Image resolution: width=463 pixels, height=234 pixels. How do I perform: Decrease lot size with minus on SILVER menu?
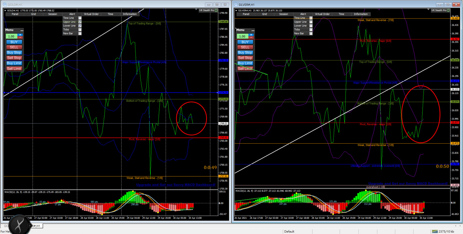(x=251, y=38)
